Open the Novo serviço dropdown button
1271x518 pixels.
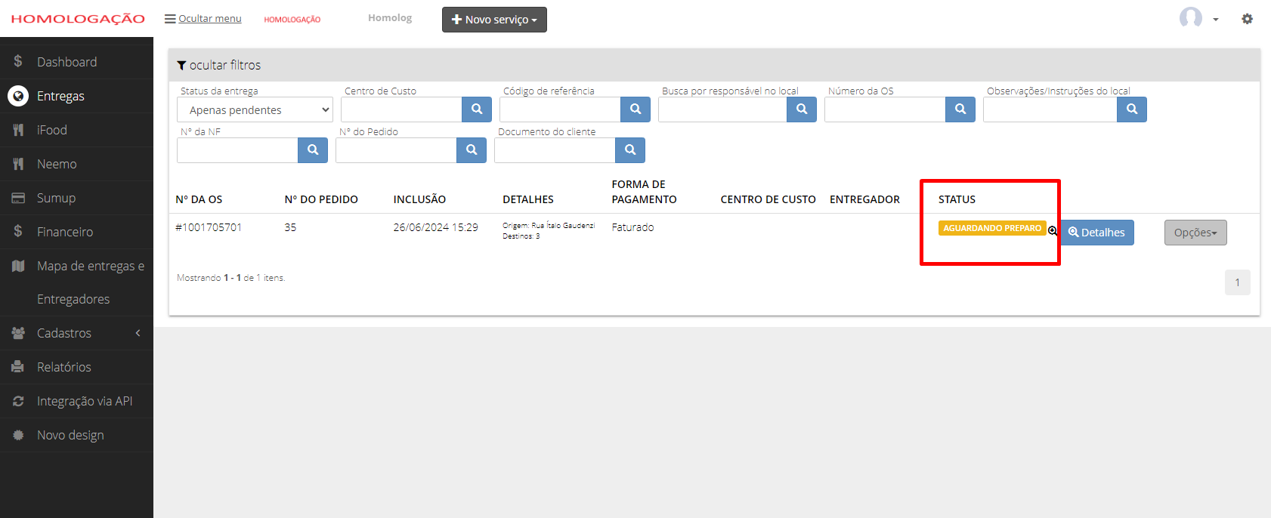tap(494, 20)
